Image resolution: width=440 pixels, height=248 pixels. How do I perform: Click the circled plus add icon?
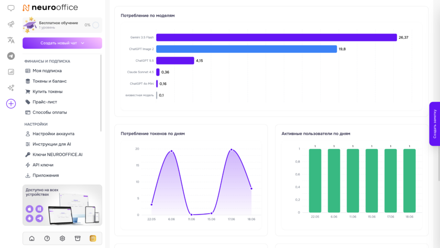point(11,104)
